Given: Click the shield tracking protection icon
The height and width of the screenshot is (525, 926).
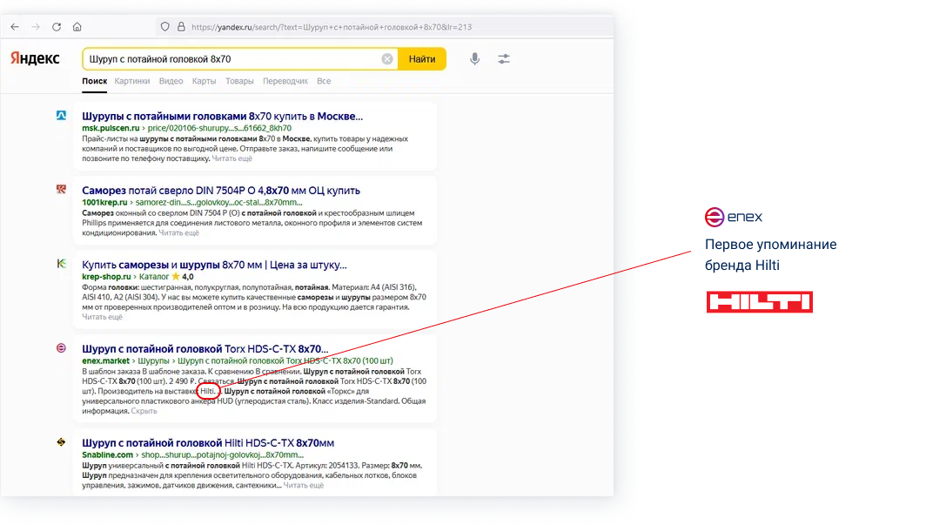Looking at the screenshot, I should (x=164, y=27).
